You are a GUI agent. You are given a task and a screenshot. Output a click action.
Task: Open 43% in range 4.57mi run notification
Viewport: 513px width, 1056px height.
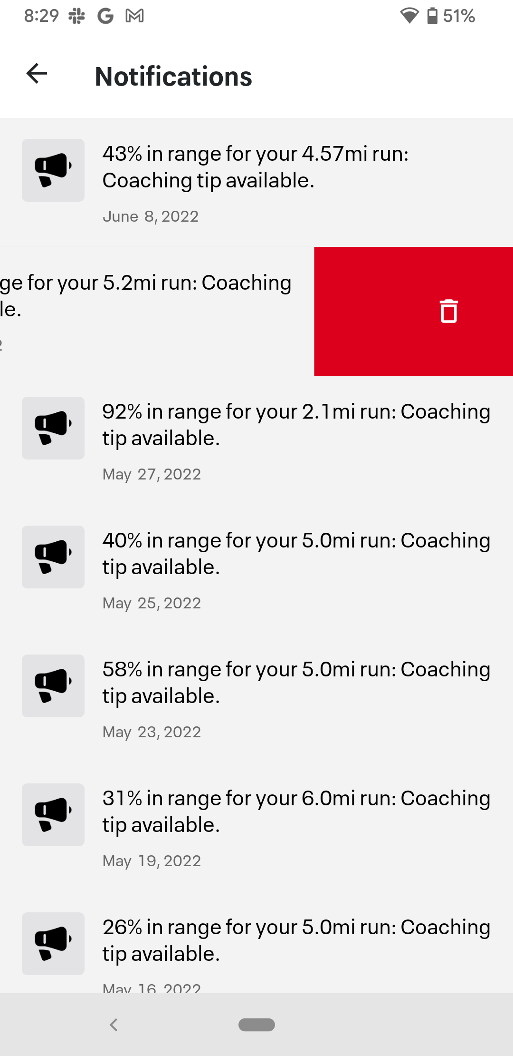256,167
